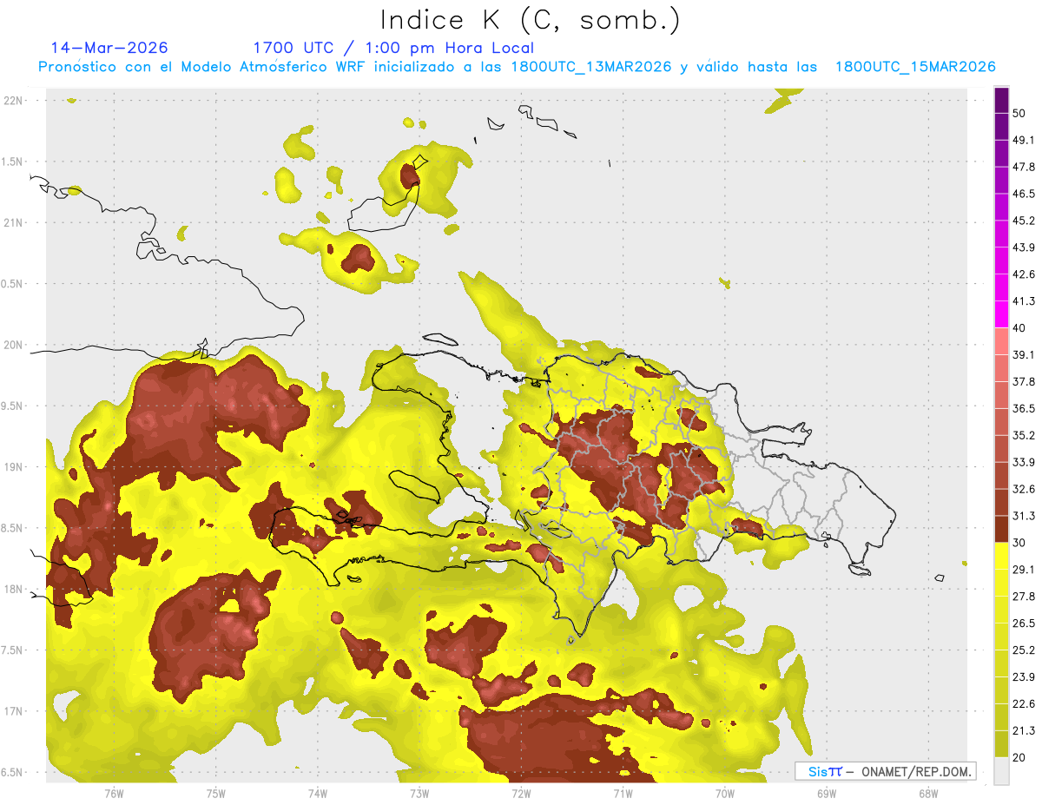This screenshot has height=805, width=1042.
Task: Click the colorbar value 23.9
Action: 1024,677
